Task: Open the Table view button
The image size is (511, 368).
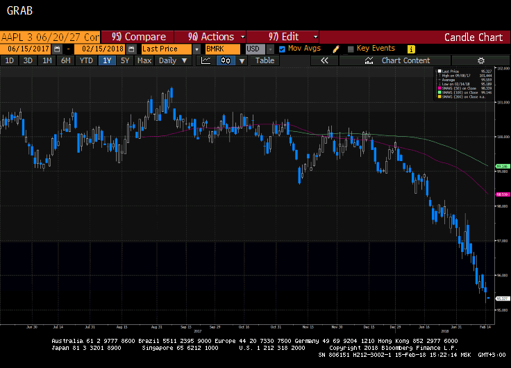Action: 265,60
